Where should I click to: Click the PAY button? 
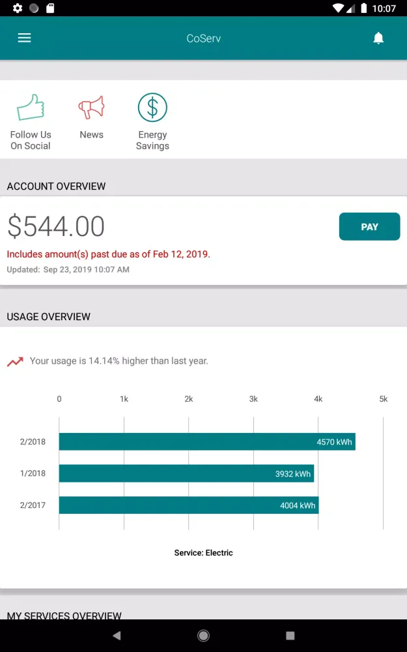(369, 227)
